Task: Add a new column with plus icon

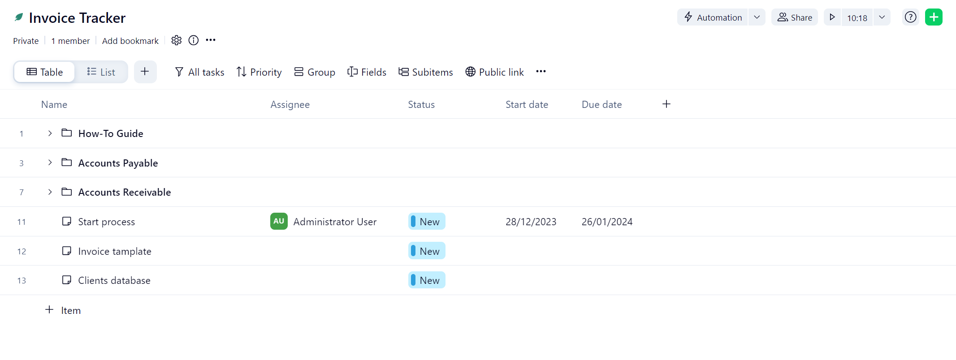Action: coord(666,104)
